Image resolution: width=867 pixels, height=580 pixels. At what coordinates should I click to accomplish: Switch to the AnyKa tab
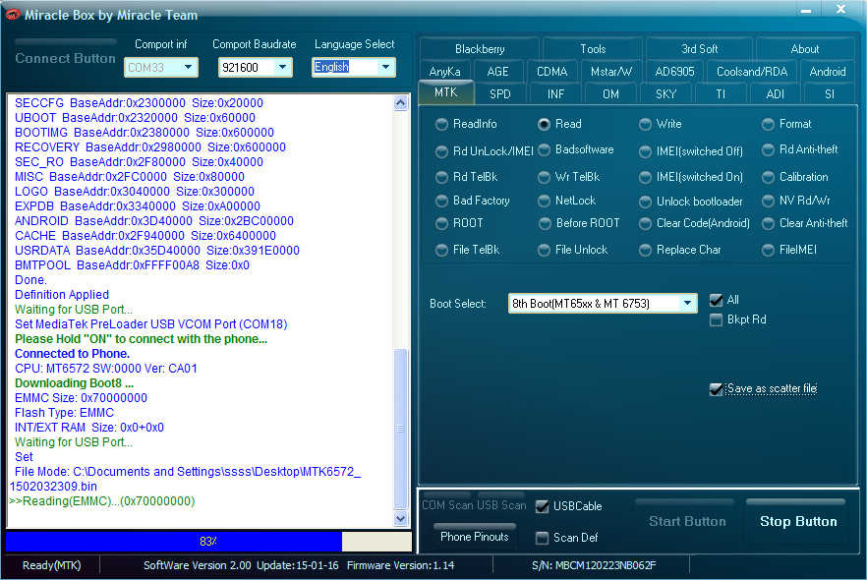click(x=444, y=72)
